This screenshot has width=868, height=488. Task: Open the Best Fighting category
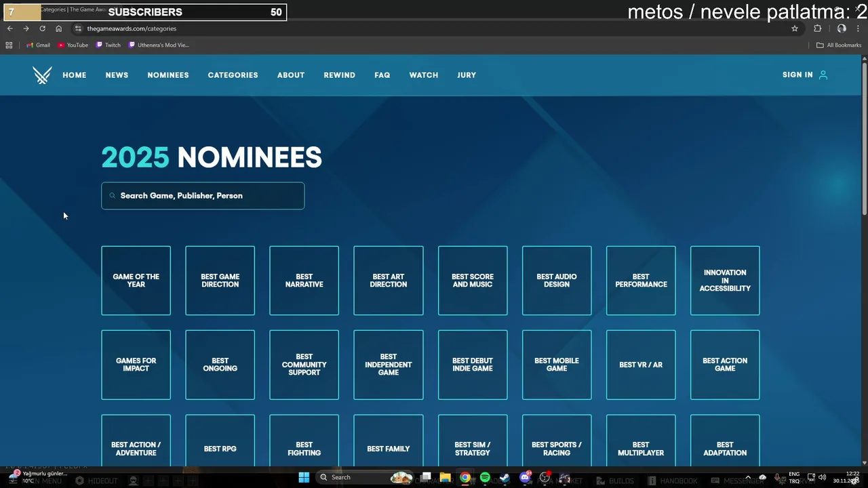(x=304, y=441)
